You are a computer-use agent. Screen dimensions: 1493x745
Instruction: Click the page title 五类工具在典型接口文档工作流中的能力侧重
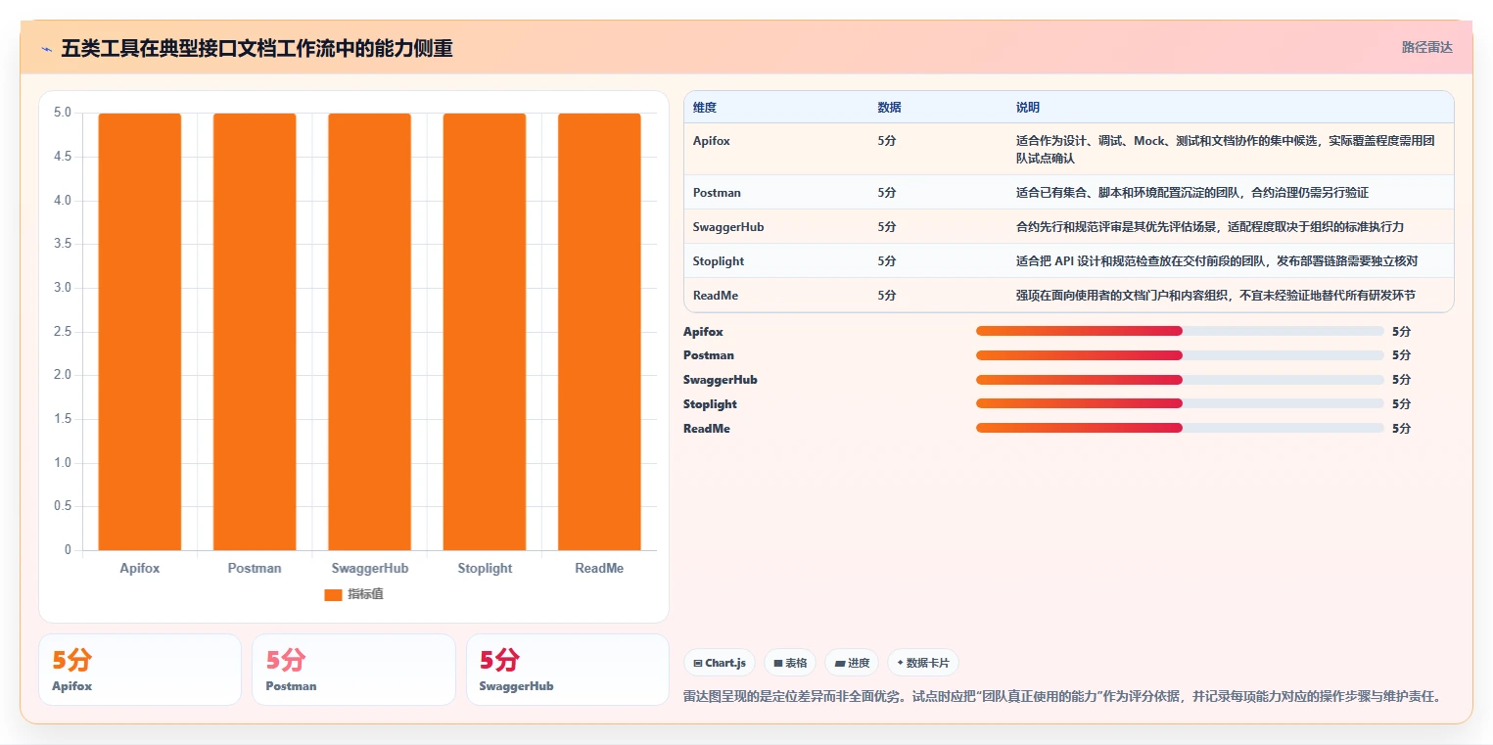pyautogui.click(x=257, y=48)
